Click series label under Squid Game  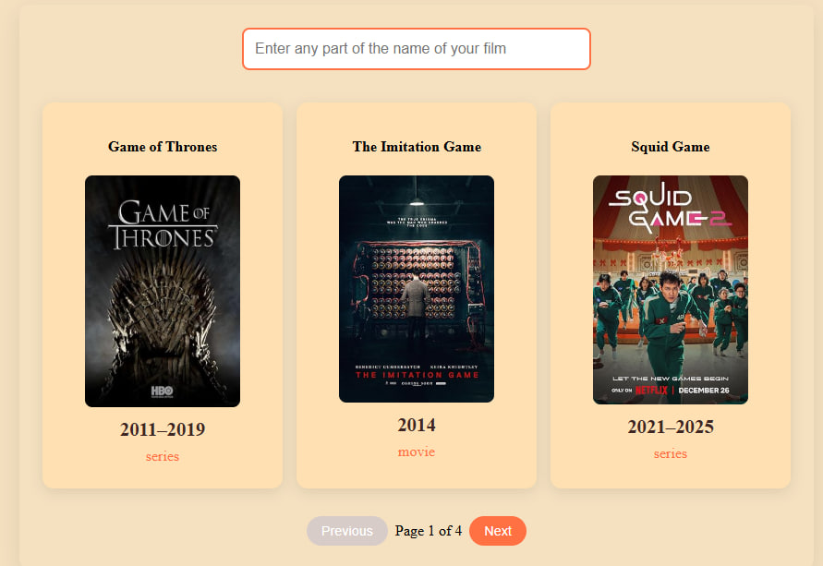coord(671,453)
